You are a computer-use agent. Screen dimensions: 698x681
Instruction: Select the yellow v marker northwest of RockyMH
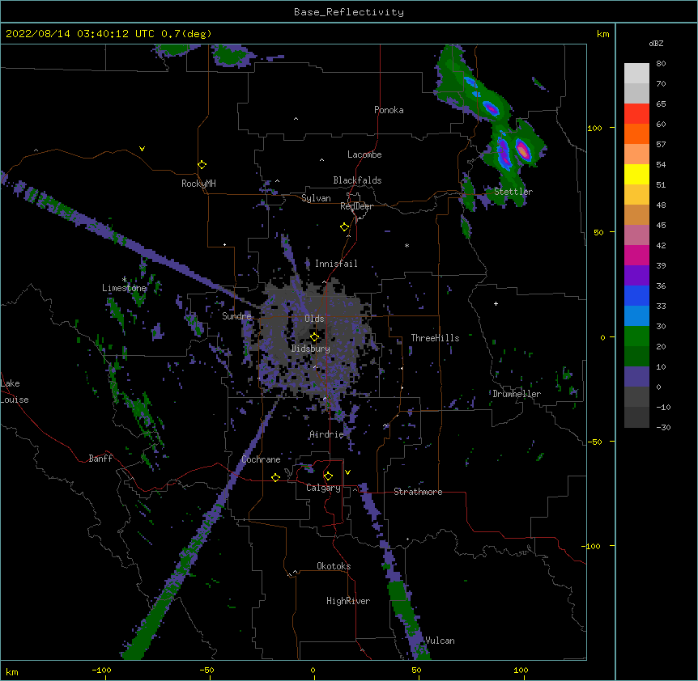[142, 149]
